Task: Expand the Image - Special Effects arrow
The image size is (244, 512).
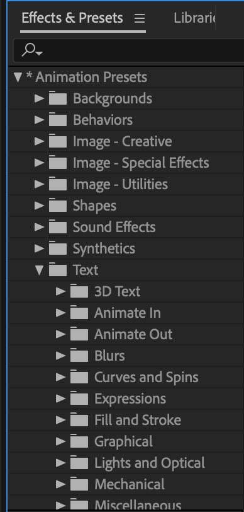Action: [x=40, y=163]
